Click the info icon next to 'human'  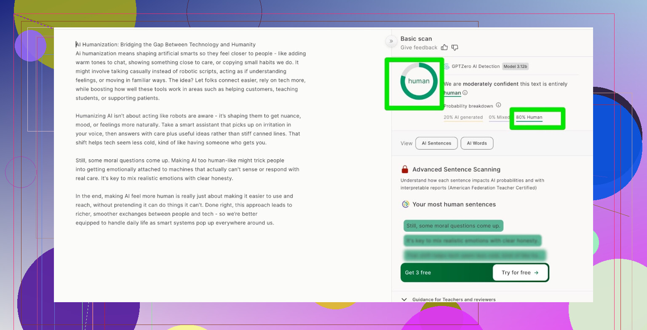coord(465,93)
